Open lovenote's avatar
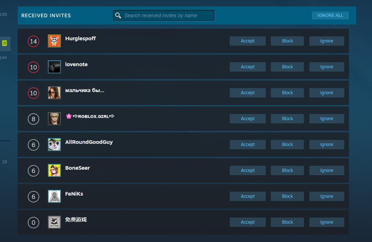 tap(54, 67)
